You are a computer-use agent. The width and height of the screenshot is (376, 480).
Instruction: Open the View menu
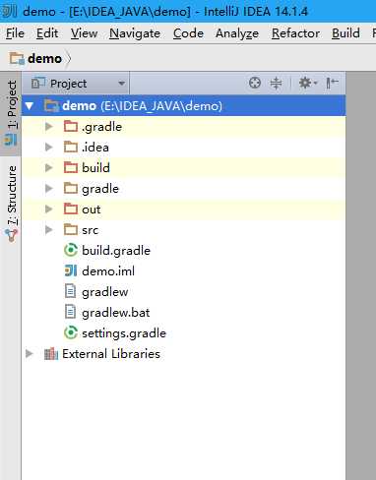[84, 33]
